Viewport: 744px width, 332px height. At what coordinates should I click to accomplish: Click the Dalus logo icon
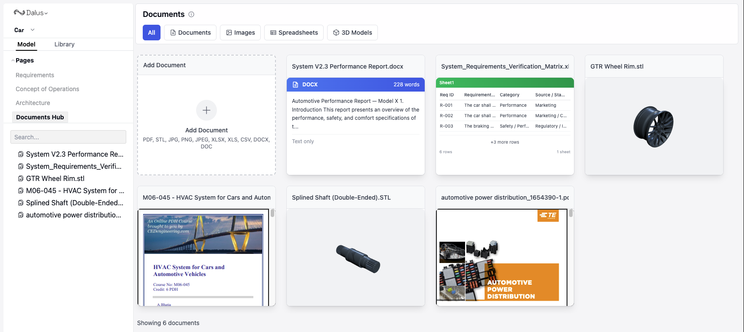tap(19, 13)
